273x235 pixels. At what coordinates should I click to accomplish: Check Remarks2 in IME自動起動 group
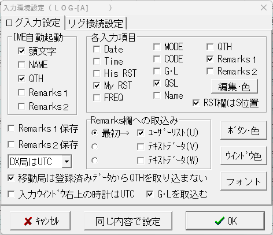pos(21,106)
